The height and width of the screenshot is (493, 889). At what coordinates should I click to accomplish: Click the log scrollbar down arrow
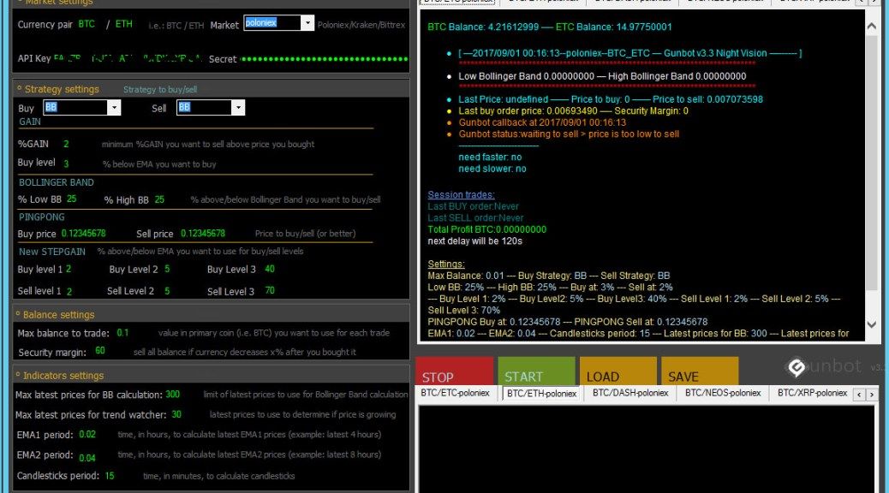click(x=871, y=324)
